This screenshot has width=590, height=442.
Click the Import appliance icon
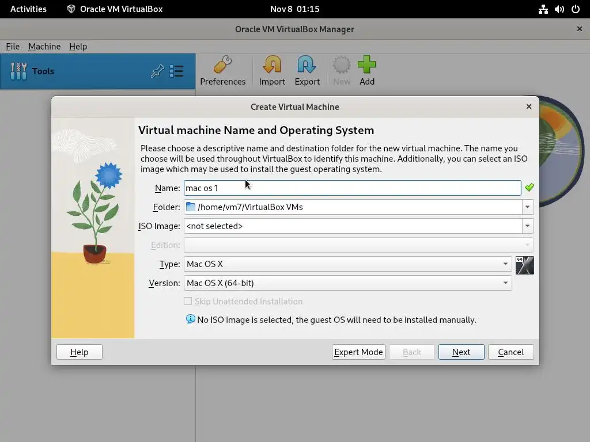[272, 65]
